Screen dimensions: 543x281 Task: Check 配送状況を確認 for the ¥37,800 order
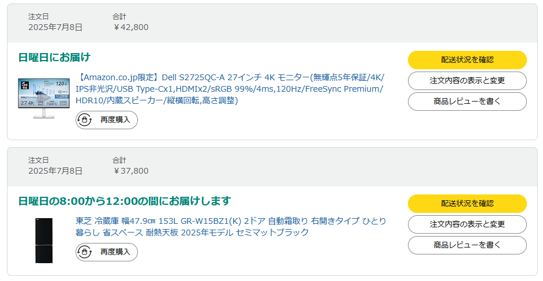tap(467, 203)
